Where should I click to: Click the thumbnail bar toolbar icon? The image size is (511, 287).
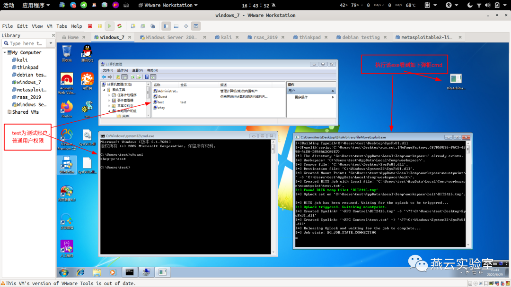pos(176,26)
